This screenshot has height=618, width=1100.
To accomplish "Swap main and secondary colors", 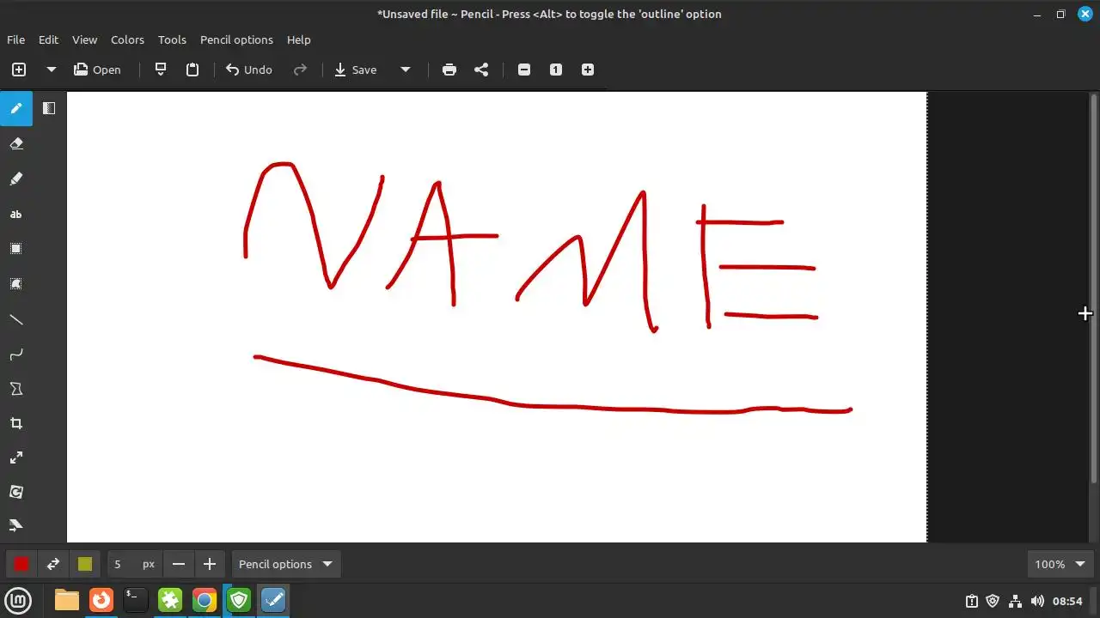I will point(53,564).
